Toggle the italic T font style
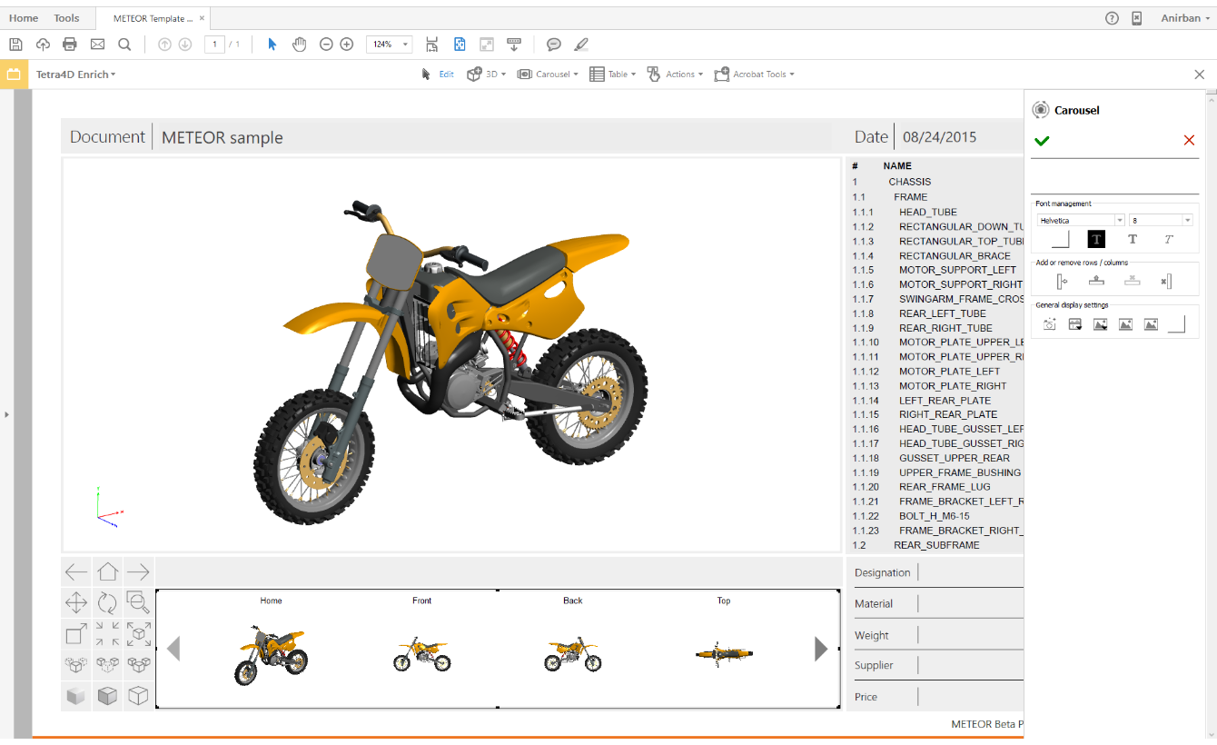 1169,240
